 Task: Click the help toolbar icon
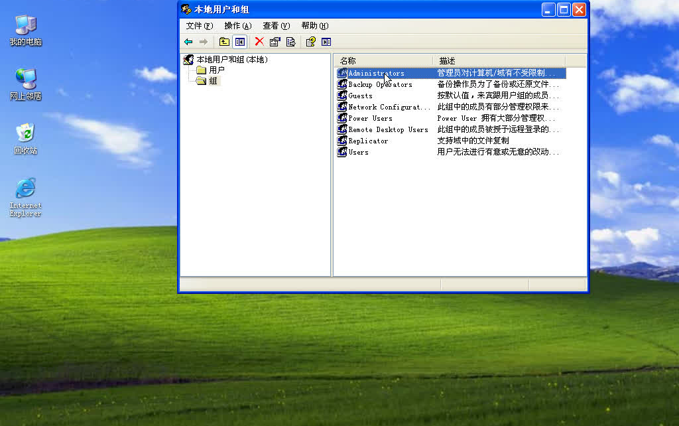tap(309, 41)
